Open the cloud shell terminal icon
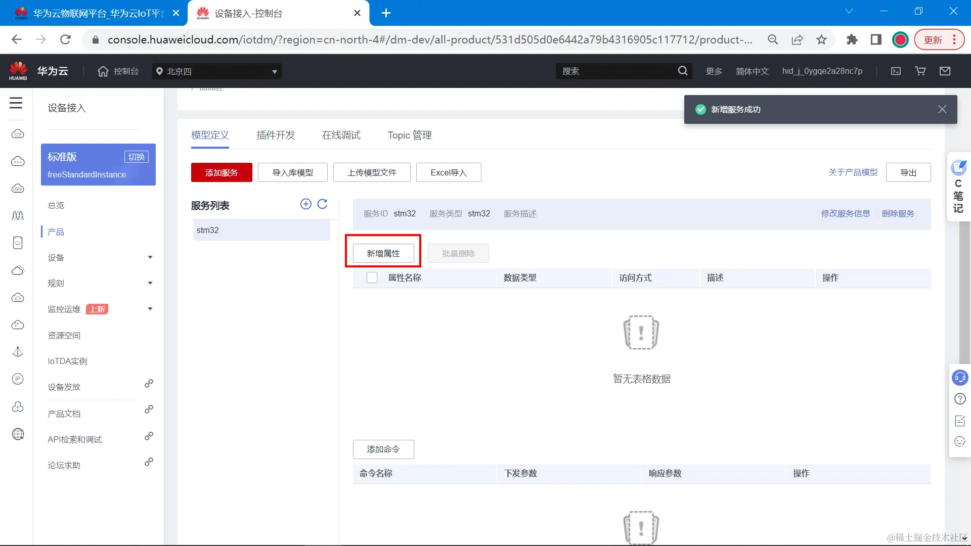The width and height of the screenshot is (971, 546). pos(896,71)
